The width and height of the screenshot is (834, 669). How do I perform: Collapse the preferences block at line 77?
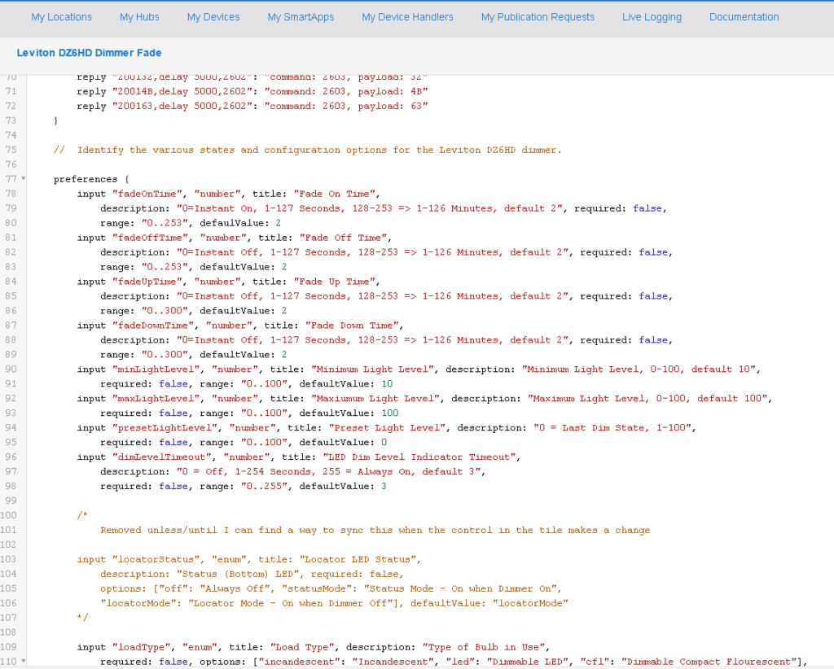click(x=24, y=178)
